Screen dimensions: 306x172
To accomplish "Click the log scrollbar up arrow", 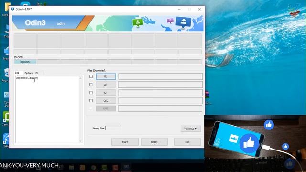I will click(80, 78).
